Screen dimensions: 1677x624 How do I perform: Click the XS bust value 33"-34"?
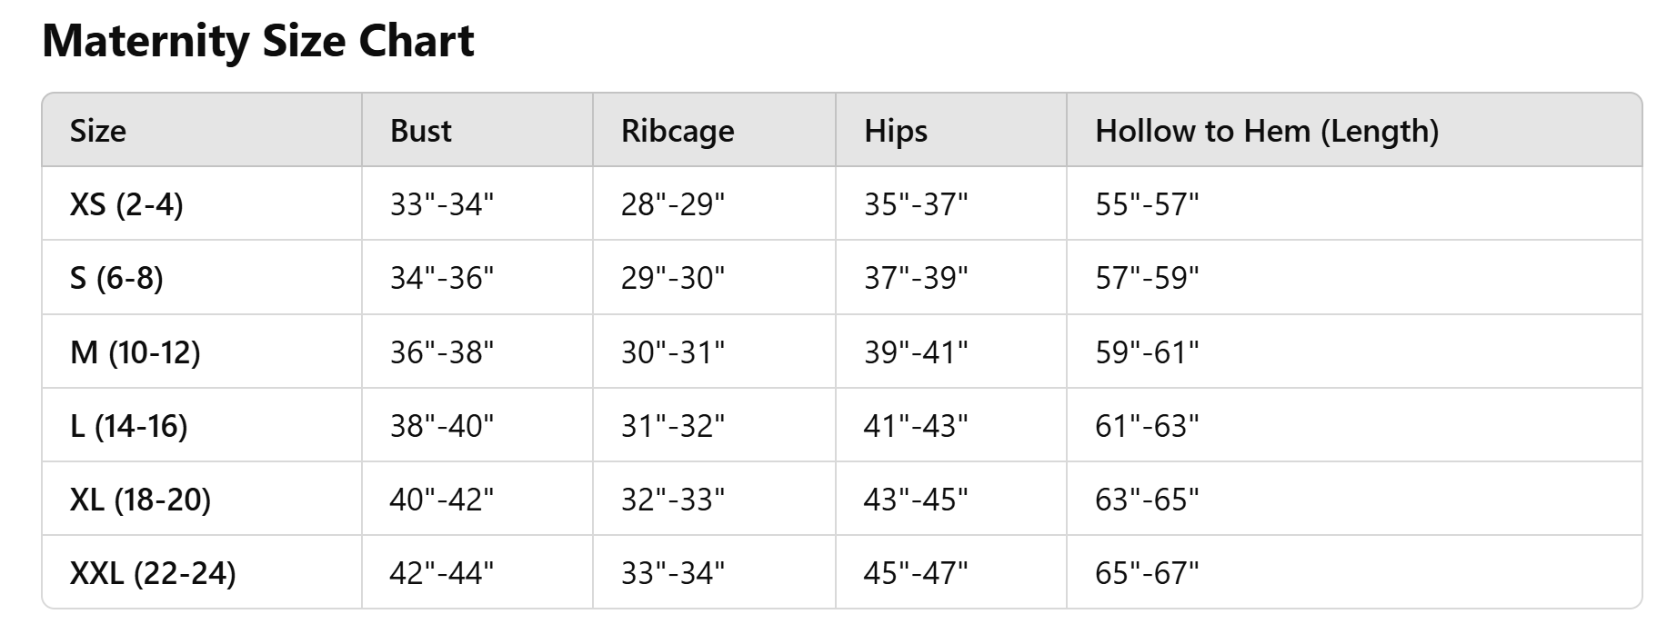442,204
